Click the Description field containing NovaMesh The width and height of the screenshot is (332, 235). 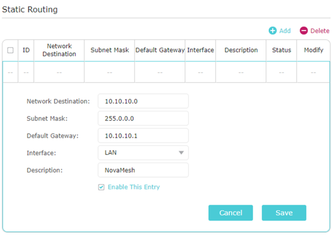143,170
